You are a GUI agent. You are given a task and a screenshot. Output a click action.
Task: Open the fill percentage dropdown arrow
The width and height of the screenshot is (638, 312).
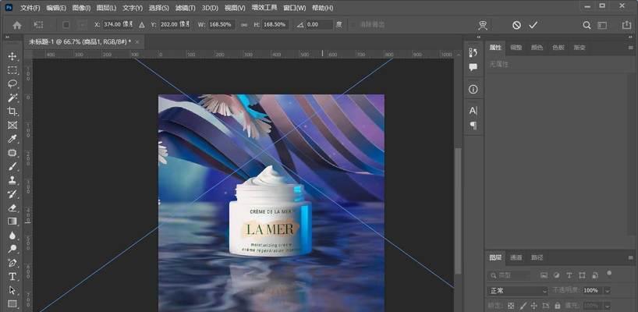point(607,305)
